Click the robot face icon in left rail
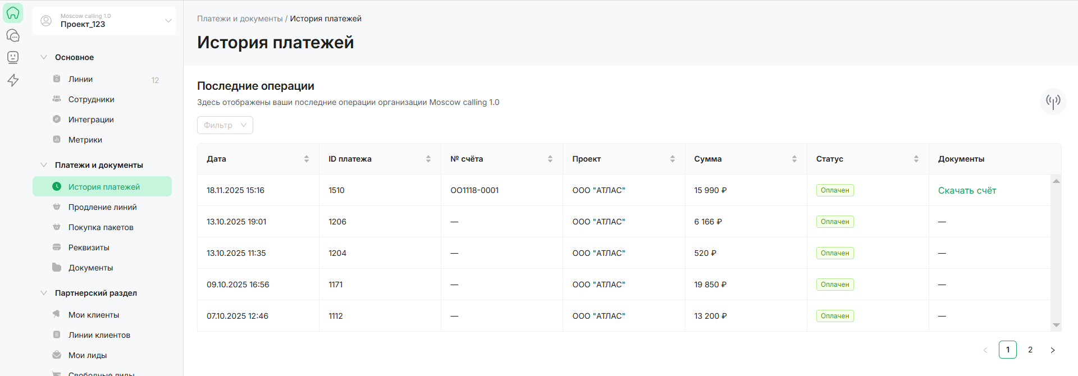Image resolution: width=1078 pixels, height=376 pixels. click(13, 57)
